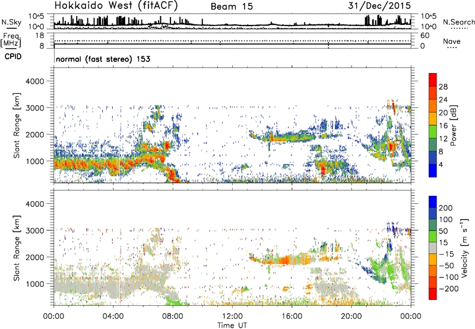Click the date '31/Dec/2015'
Viewport: 475px width, 329px height.
pyautogui.click(x=379, y=5)
